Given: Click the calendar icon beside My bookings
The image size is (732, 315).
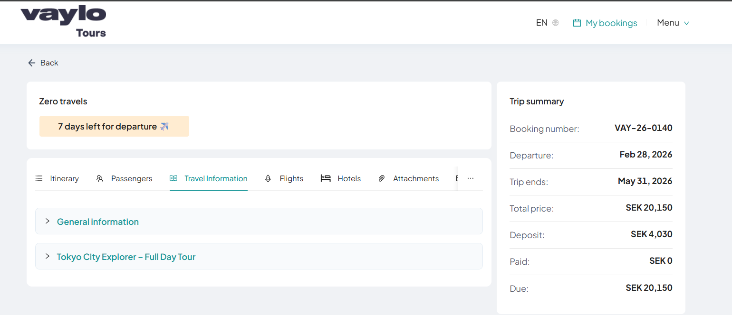Looking at the screenshot, I should pos(577,22).
